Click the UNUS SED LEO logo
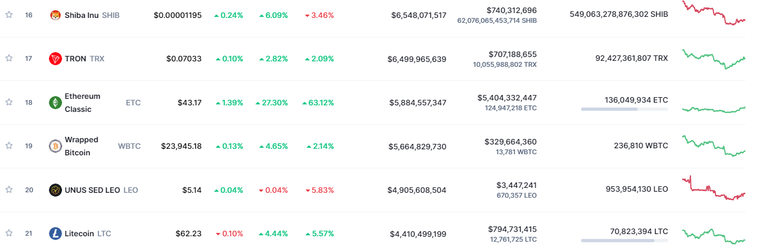 coord(55,190)
